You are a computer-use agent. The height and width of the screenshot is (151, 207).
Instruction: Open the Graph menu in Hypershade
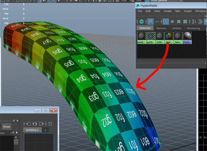tap(188, 11)
